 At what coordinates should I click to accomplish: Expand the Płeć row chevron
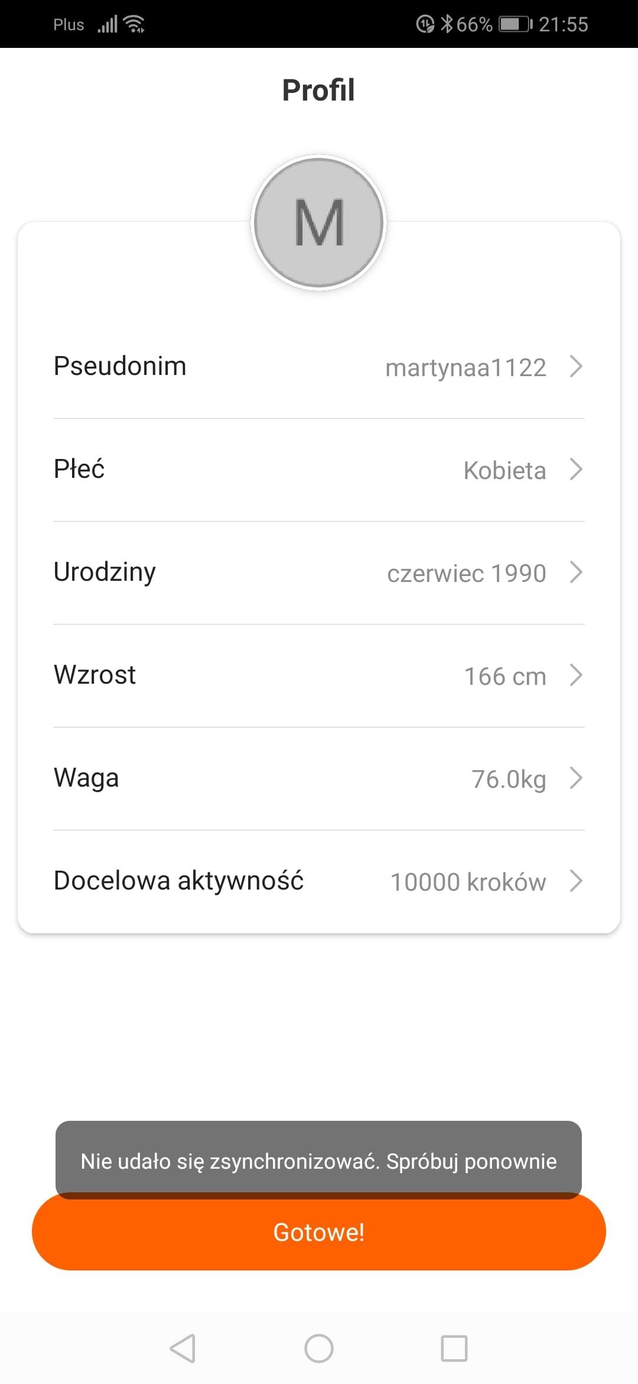[x=576, y=470]
